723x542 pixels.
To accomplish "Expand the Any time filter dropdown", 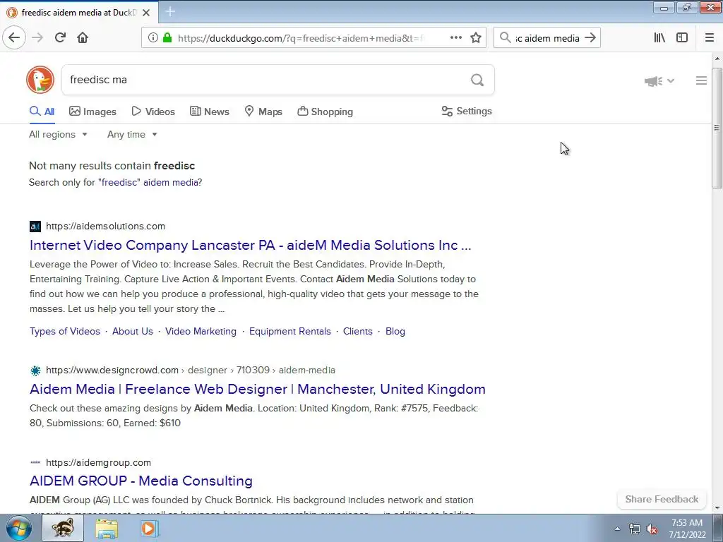I will 132,135.
